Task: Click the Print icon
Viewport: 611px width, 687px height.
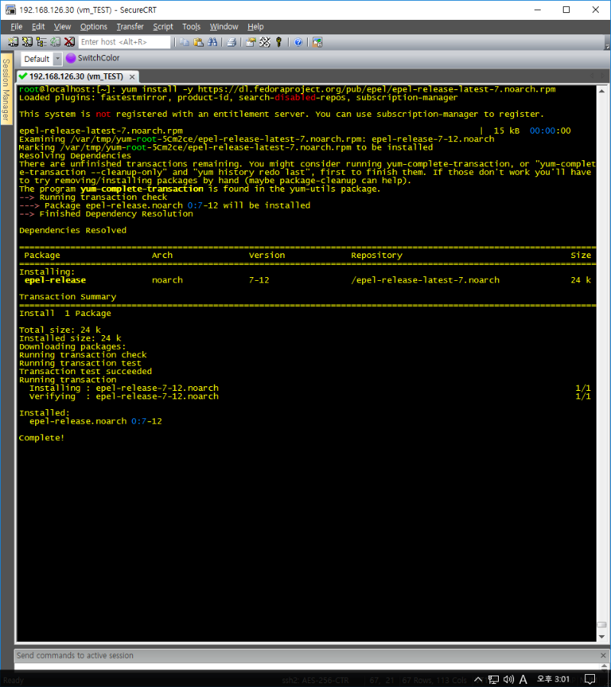Action: click(x=231, y=42)
